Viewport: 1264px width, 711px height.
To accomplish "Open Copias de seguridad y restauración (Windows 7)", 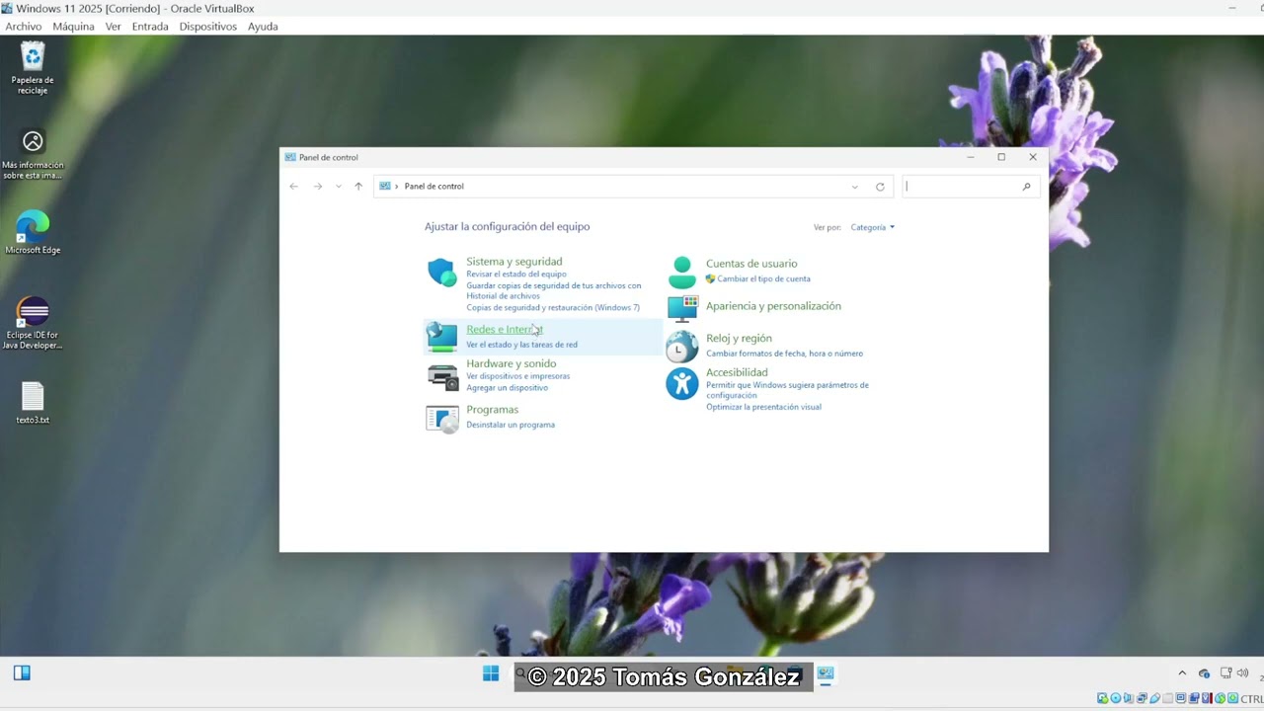I will [553, 308].
